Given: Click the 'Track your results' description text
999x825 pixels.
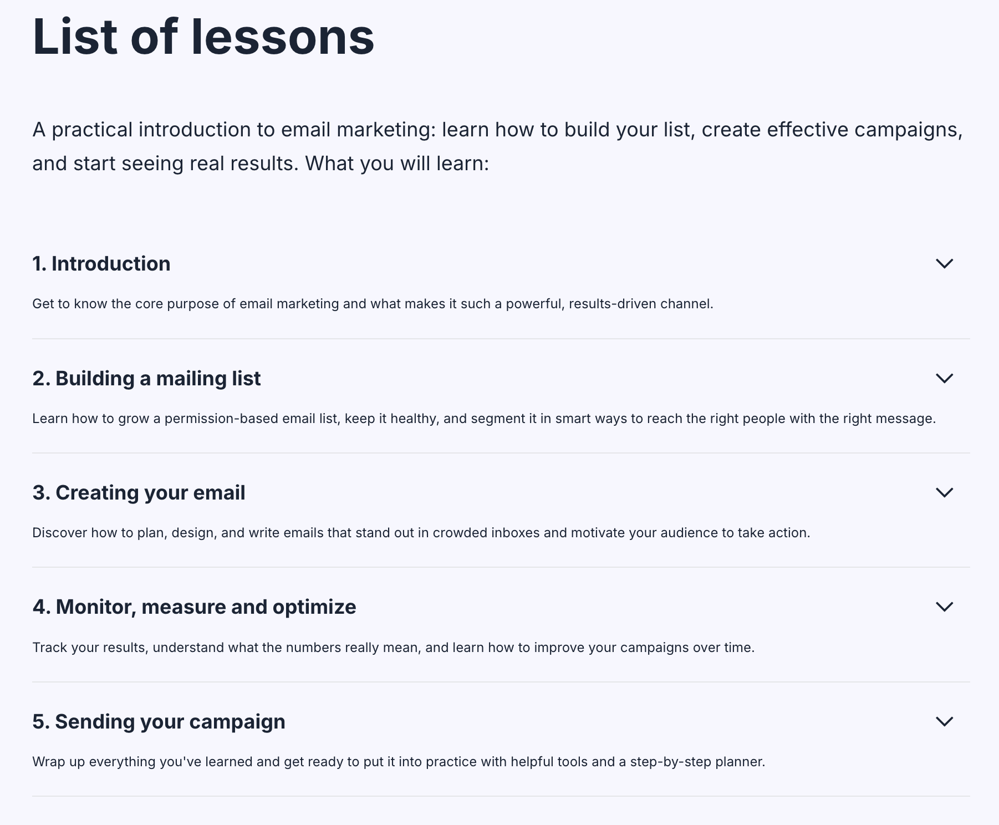Looking at the screenshot, I should click(x=393, y=648).
